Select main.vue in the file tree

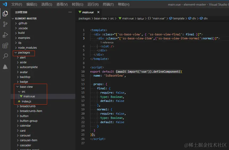pos(43,96)
